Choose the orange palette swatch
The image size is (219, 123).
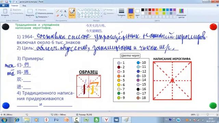[x=157, y=10]
